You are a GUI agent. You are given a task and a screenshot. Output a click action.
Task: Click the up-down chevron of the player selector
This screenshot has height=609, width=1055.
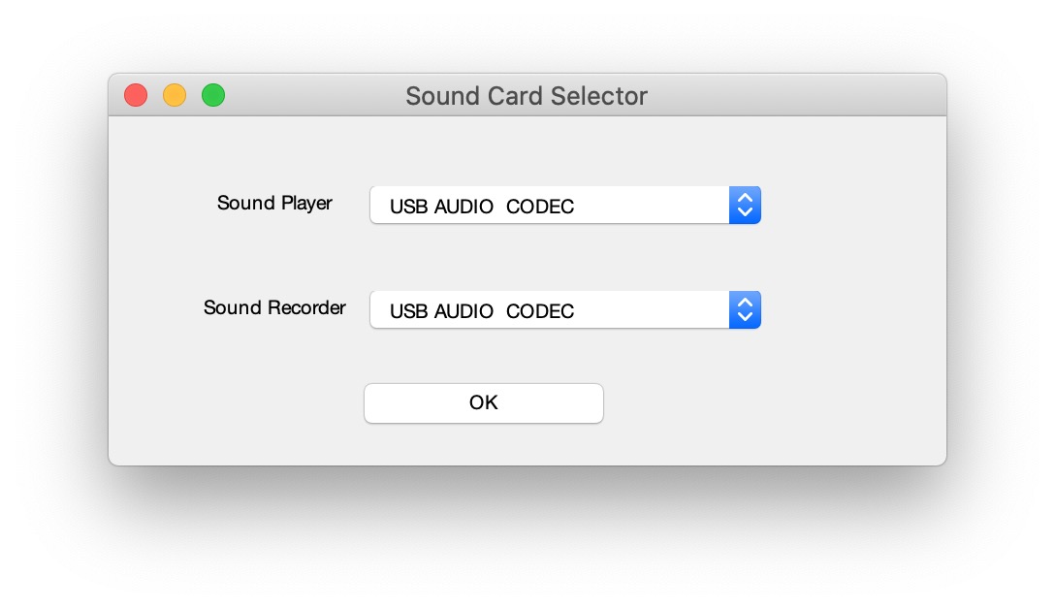pos(745,206)
